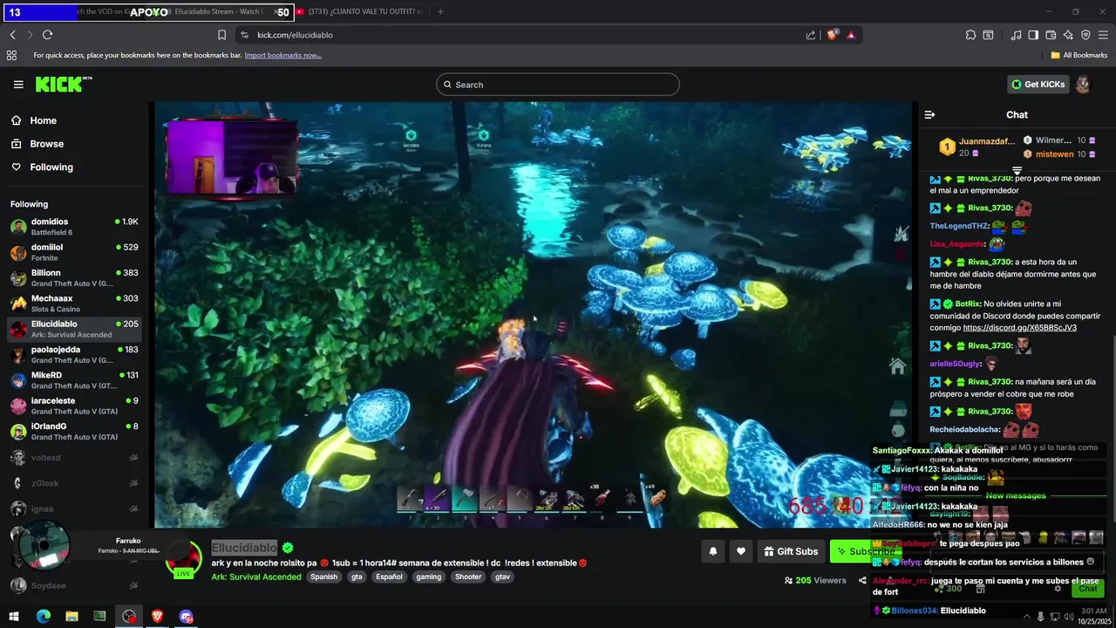1116x628 pixels.
Task: Open Microsoft Edge from taskbar
Action: pos(43,617)
